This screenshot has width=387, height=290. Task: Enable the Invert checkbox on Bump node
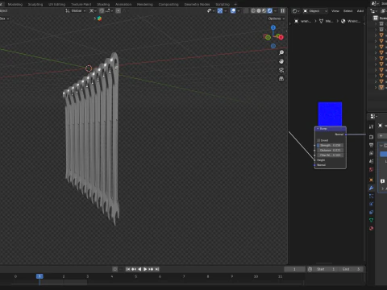click(318, 140)
